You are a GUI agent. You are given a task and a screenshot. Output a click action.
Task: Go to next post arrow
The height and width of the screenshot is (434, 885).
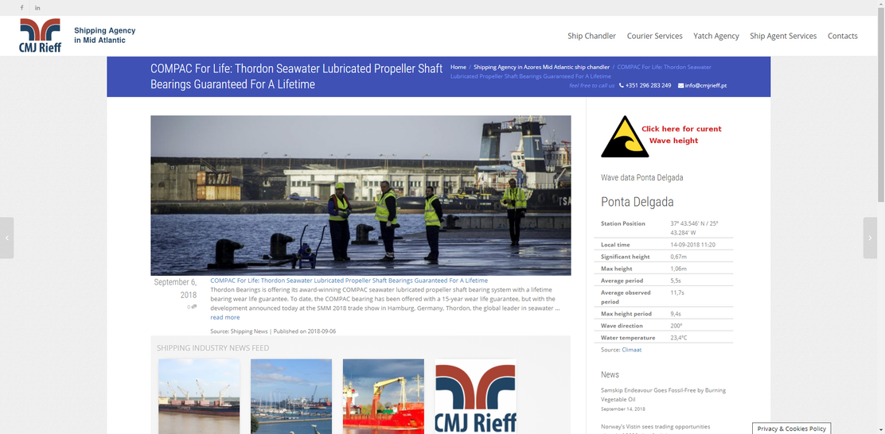(x=870, y=238)
